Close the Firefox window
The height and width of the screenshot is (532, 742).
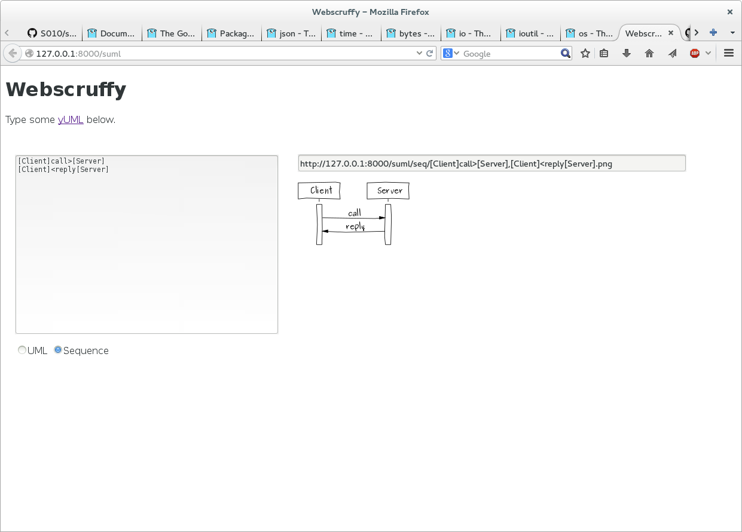(729, 11)
